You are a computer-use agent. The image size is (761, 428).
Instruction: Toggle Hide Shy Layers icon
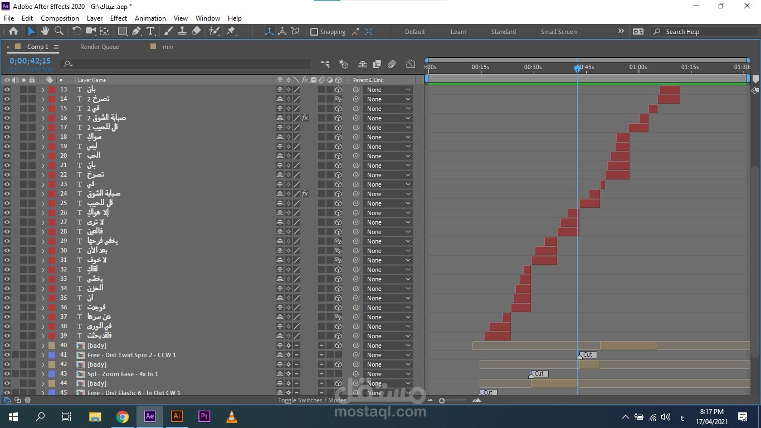coord(363,64)
